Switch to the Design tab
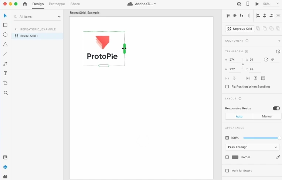The image size is (282, 180). pos(38,4)
